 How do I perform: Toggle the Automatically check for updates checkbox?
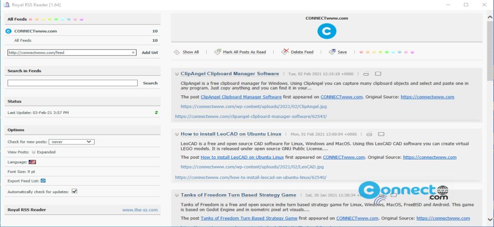(x=75, y=191)
